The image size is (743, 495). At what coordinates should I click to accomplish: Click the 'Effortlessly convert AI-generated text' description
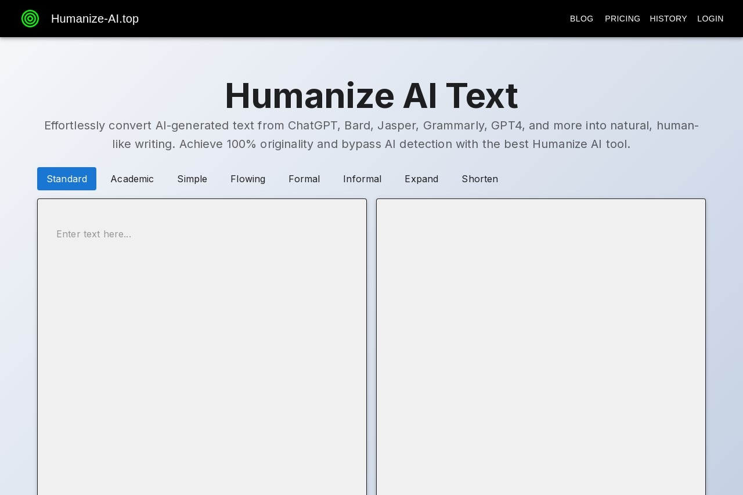click(371, 135)
